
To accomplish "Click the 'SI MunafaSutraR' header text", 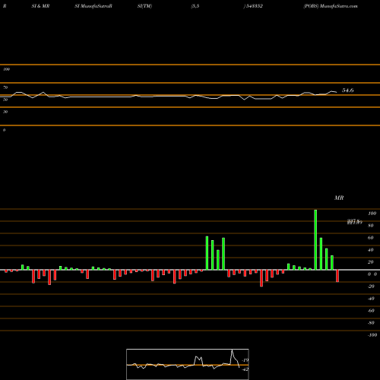I will tap(93, 6).
